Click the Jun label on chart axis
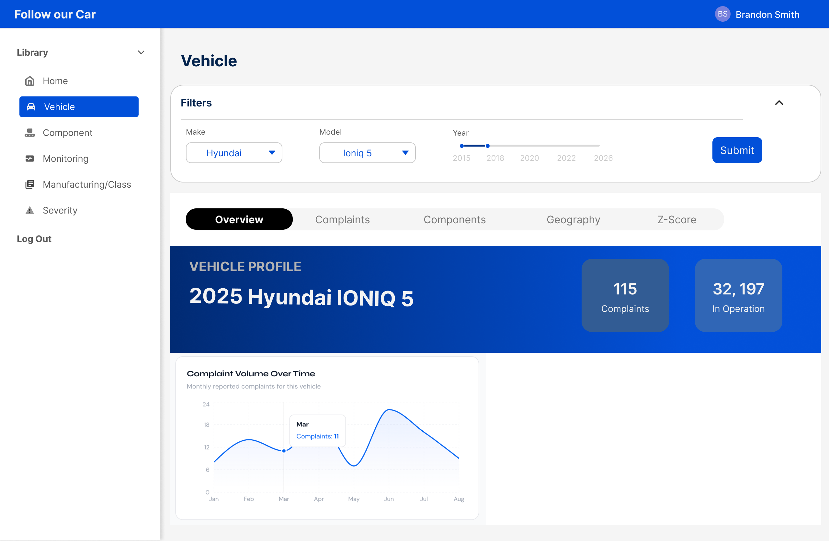Image resolution: width=829 pixels, height=541 pixels. (x=389, y=499)
